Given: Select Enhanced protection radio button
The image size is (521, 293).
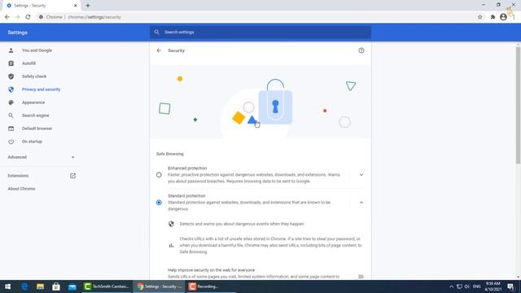Looking at the screenshot, I should [159, 175].
